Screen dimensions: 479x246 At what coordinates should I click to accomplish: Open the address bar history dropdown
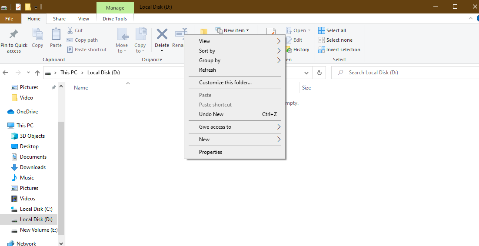[306, 73]
